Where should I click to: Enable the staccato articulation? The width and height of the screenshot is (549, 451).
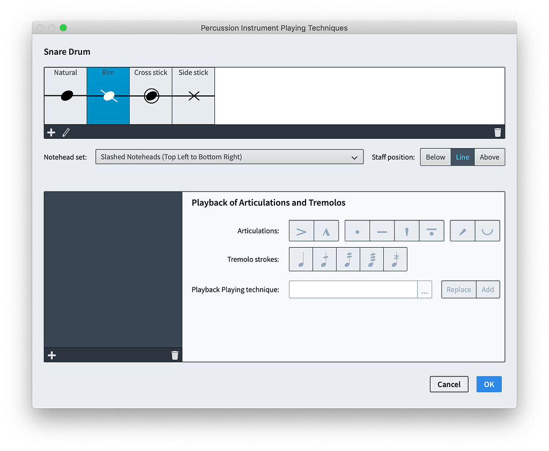[357, 231]
